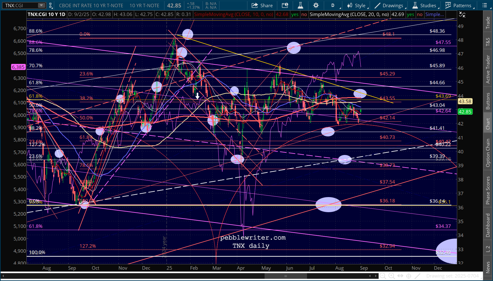Image resolution: width=493 pixels, height=281 pixels.
Task: Select the line drawing tool icon
Action: (417, 276)
